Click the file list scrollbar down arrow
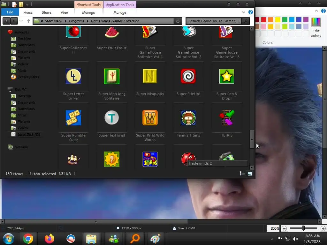Screen dimensions: 327x245 tap(252, 167)
